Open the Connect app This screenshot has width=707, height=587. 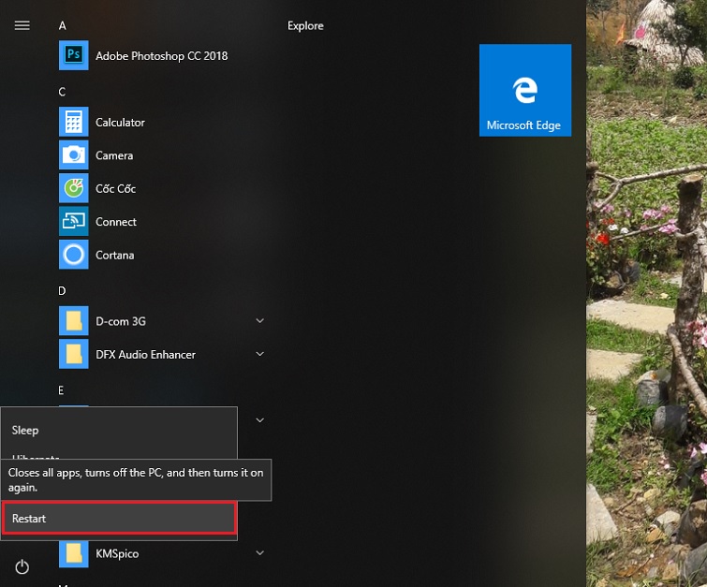pos(115,222)
